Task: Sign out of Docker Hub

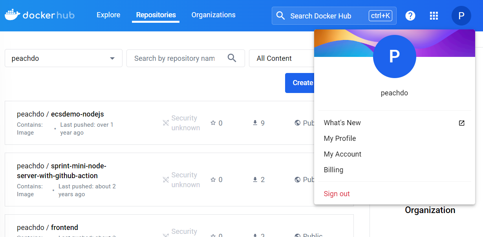Action: point(394,194)
